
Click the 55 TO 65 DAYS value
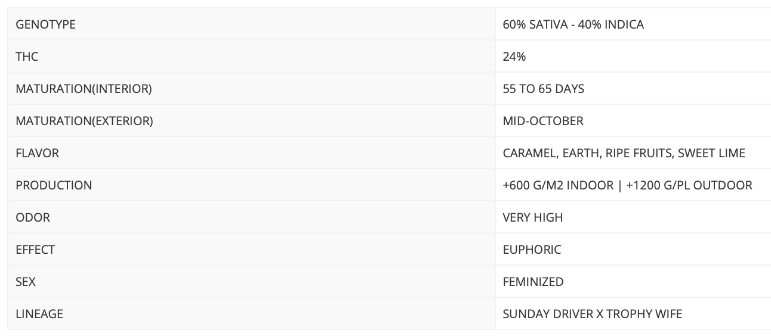[544, 89]
